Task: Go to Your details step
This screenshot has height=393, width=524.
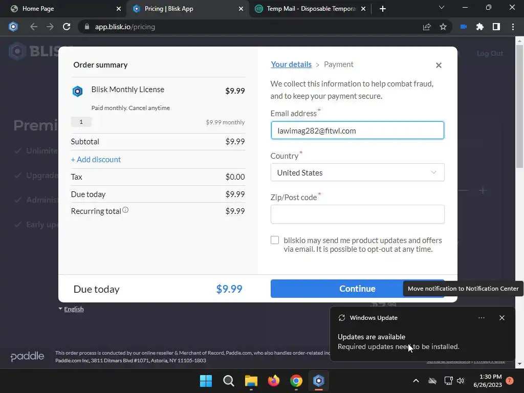Action: [291, 64]
